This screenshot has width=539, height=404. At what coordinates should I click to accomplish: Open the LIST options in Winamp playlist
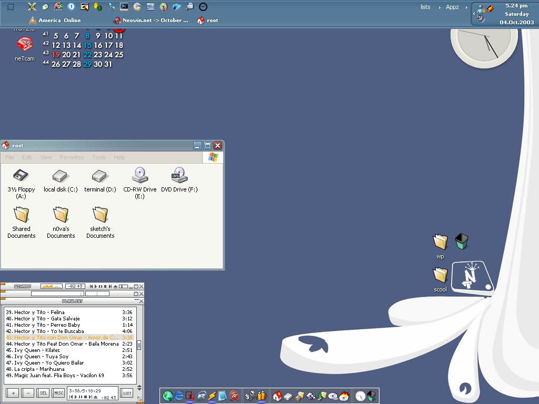pos(127,393)
